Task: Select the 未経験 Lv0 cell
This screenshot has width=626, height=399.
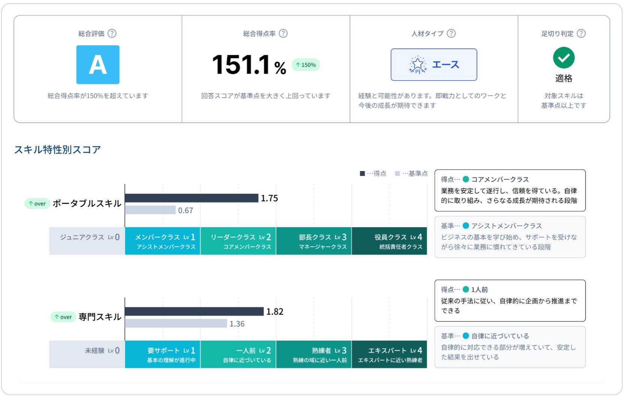Action: click(87, 354)
